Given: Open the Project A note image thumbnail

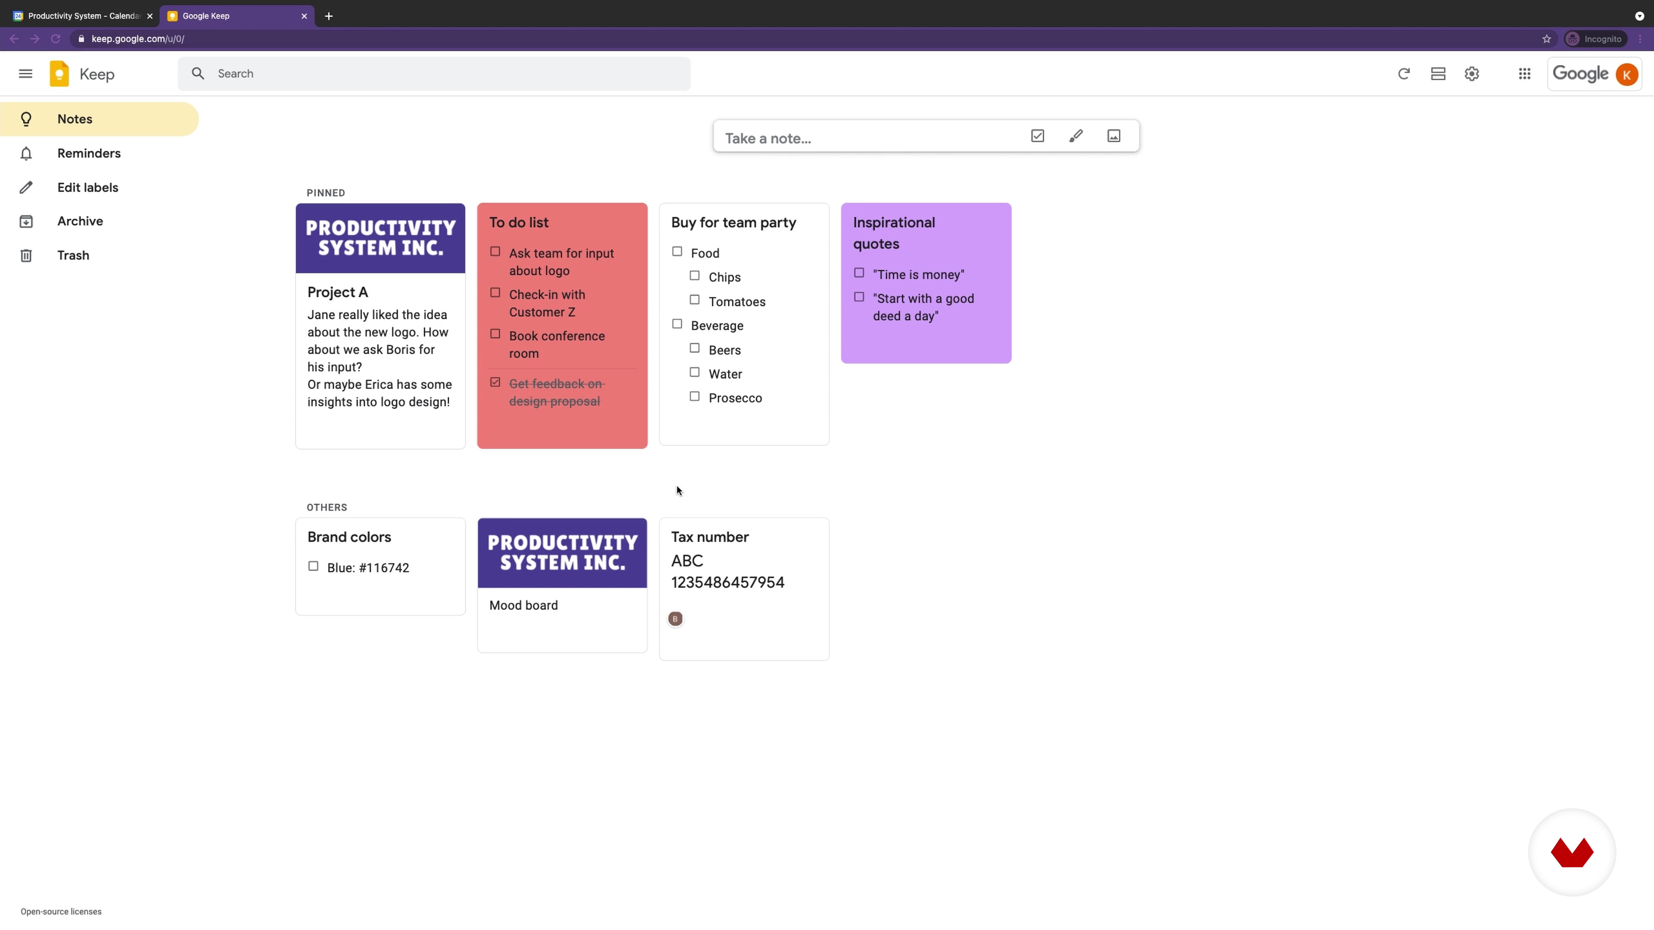Looking at the screenshot, I should coord(380,238).
